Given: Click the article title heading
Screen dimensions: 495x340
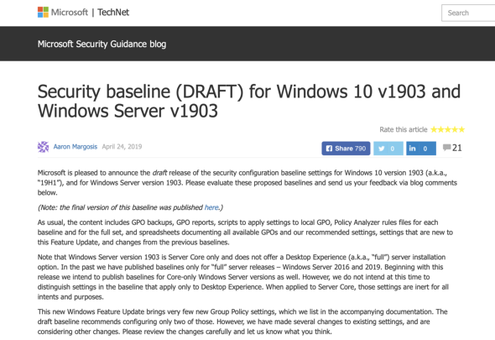Looking at the screenshot, I should [249, 101].
